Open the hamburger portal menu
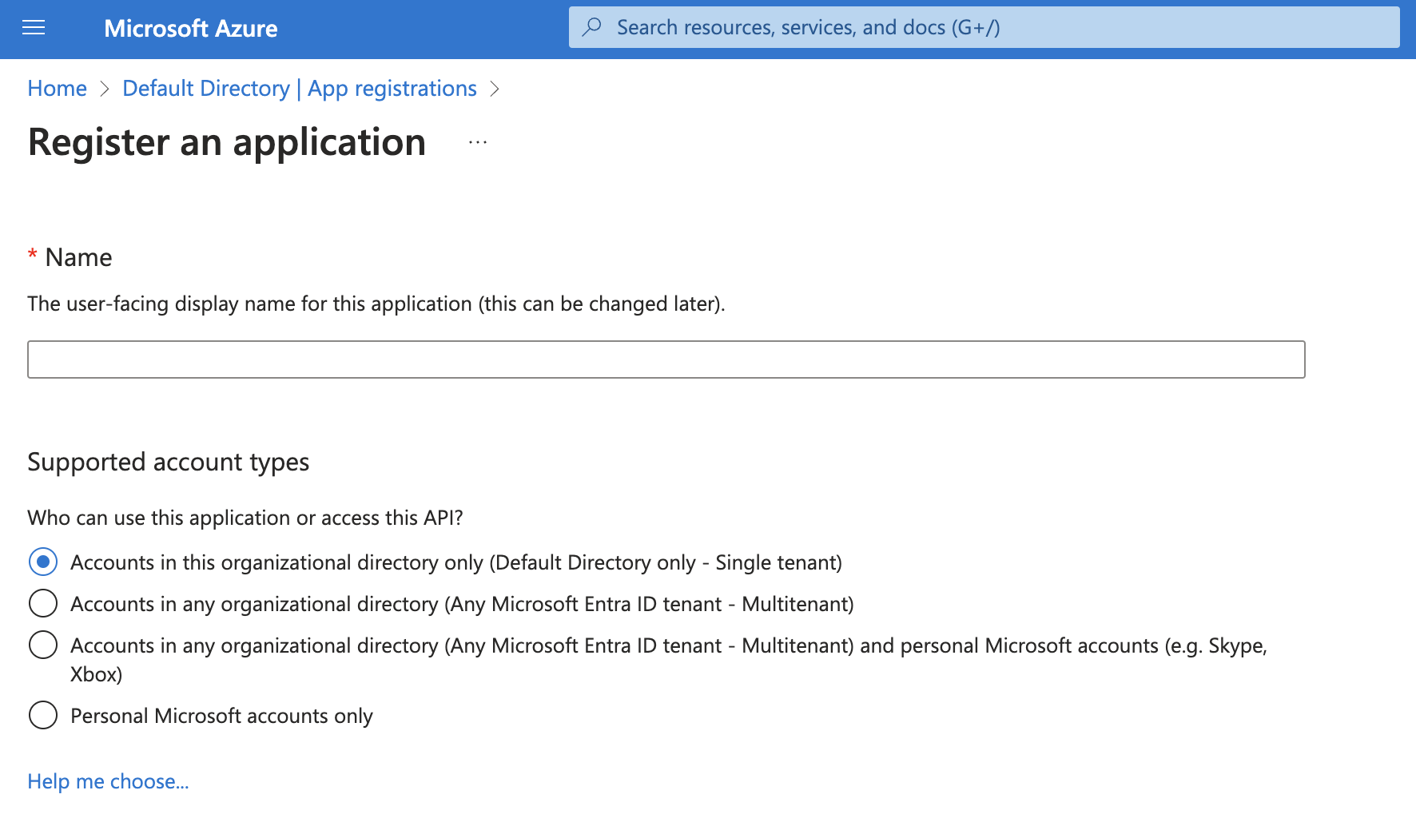Screen dimensions: 1416x826 pos(34,29)
